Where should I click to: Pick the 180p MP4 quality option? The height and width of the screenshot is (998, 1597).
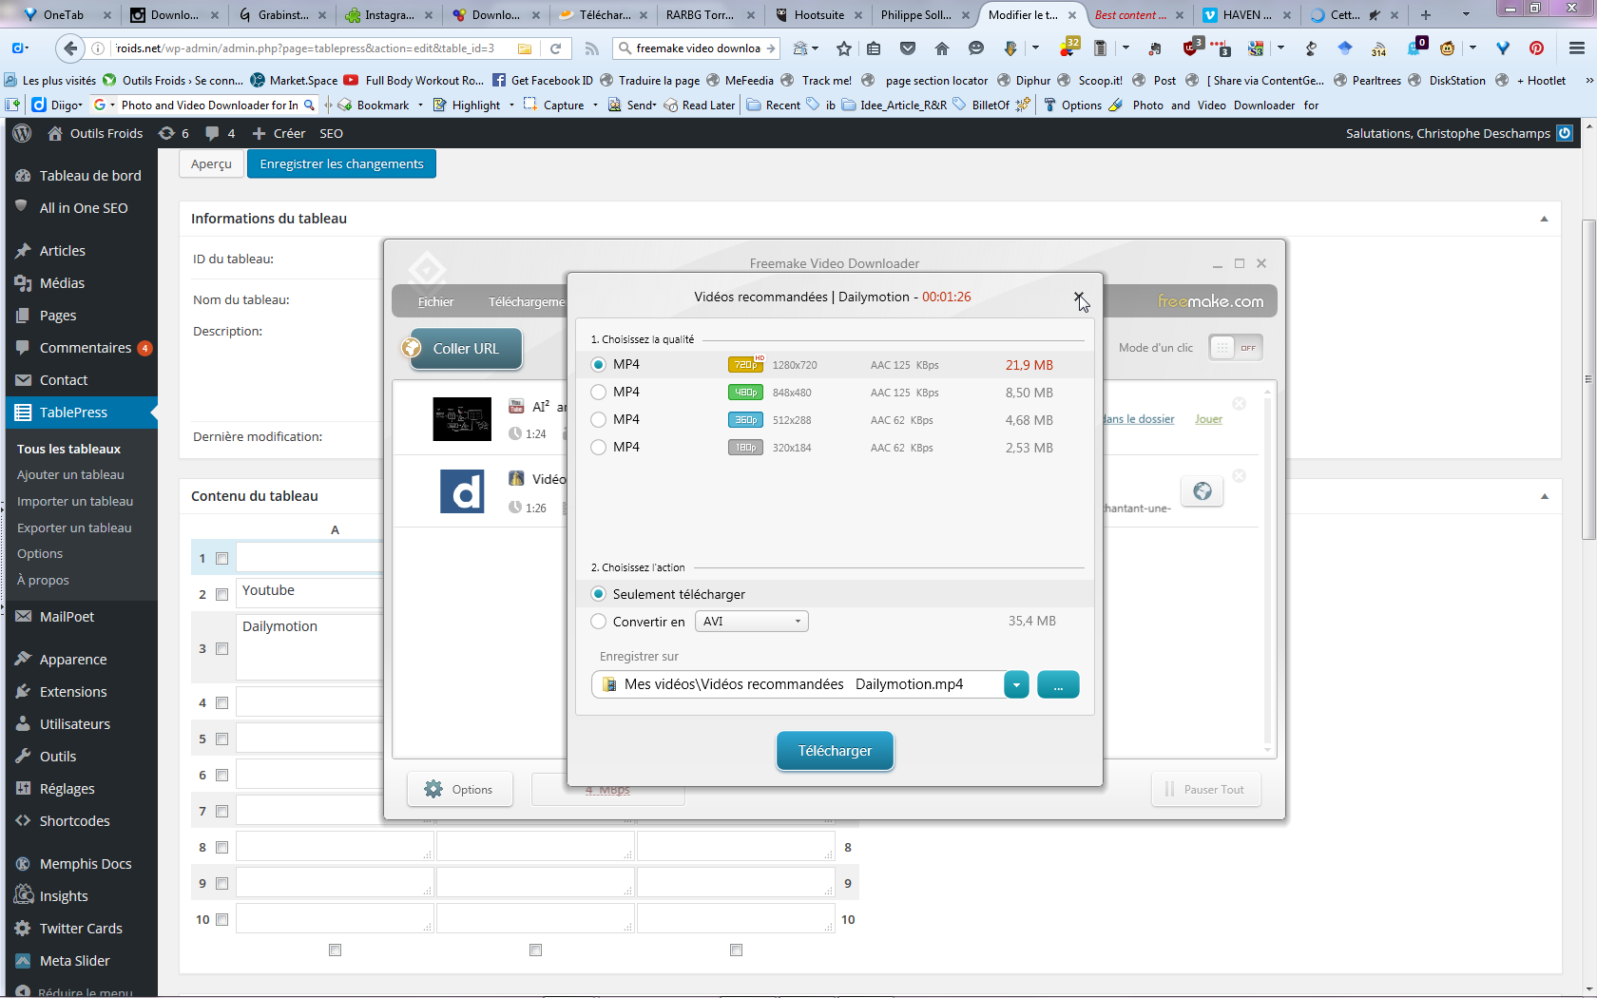pyautogui.click(x=598, y=448)
